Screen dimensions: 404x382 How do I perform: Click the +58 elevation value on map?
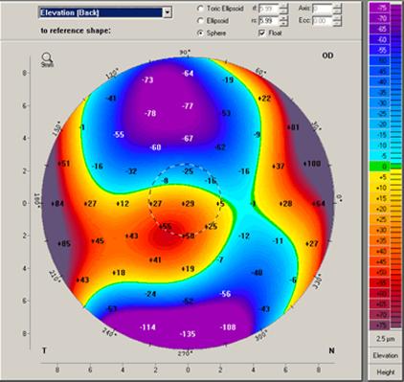(x=188, y=236)
